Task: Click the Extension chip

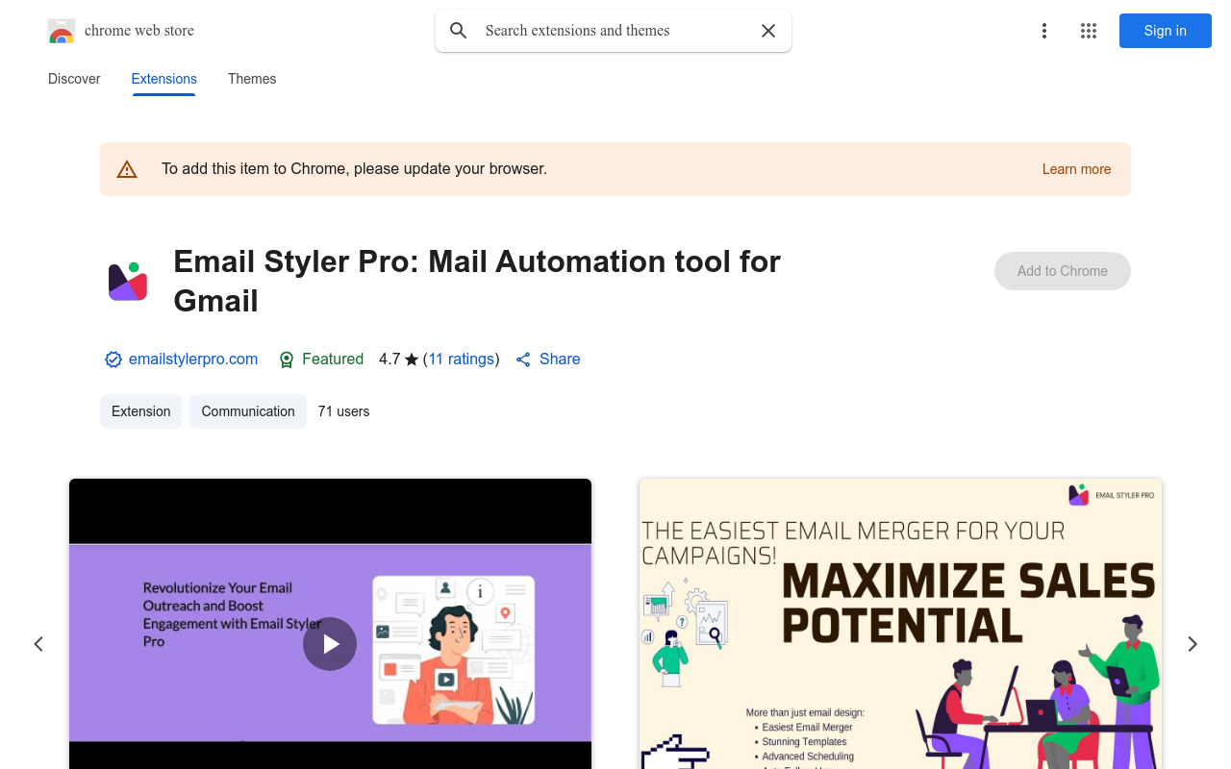Action: point(140,411)
